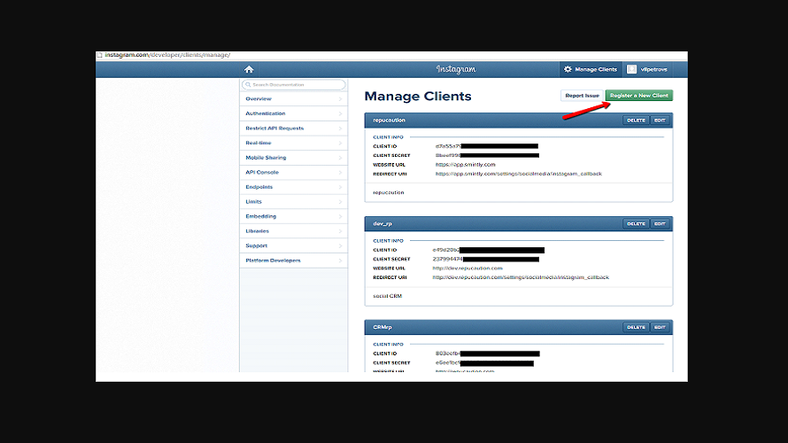The height and width of the screenshot is (443, 788).
Task: Open the Limits sidebar item
Action: 293,202
